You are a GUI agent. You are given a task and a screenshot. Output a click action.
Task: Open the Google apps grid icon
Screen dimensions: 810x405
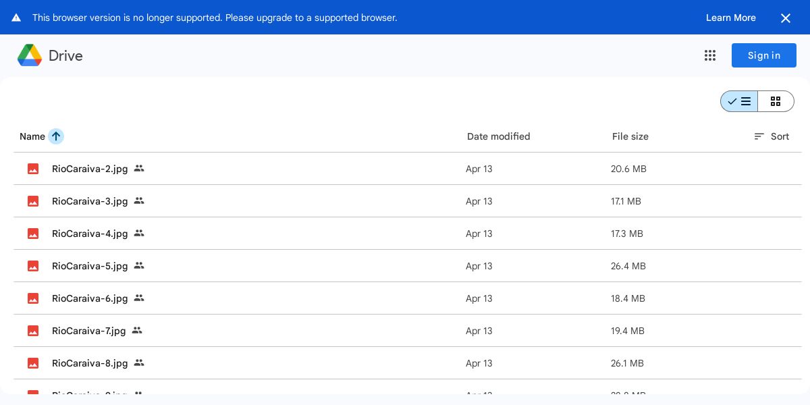[x=710, y=55]
